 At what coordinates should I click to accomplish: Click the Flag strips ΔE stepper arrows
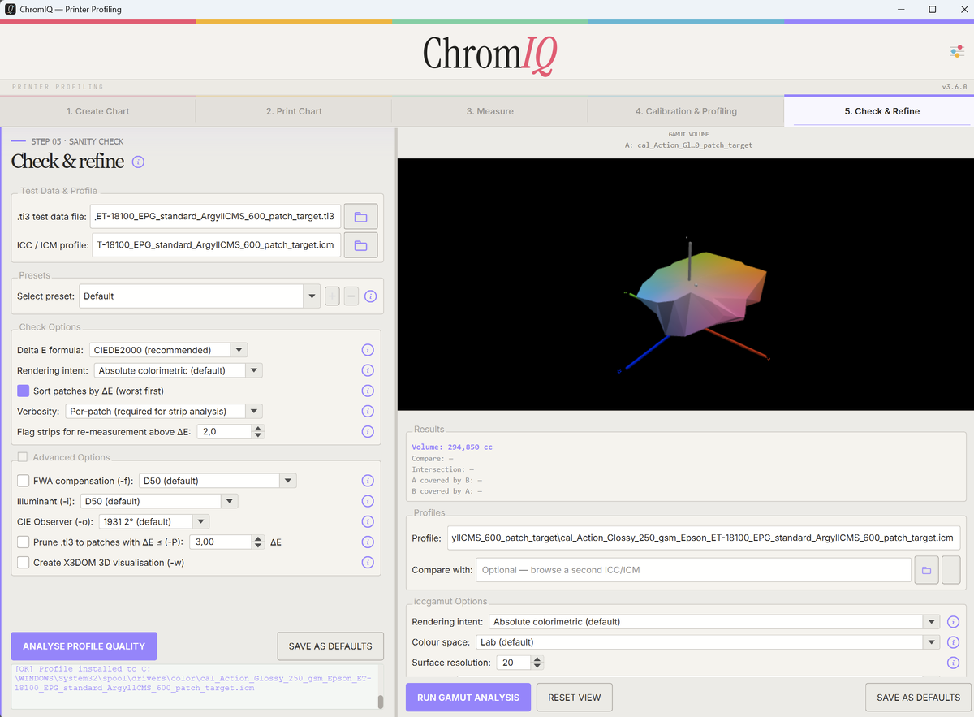(x=258, y=431)
